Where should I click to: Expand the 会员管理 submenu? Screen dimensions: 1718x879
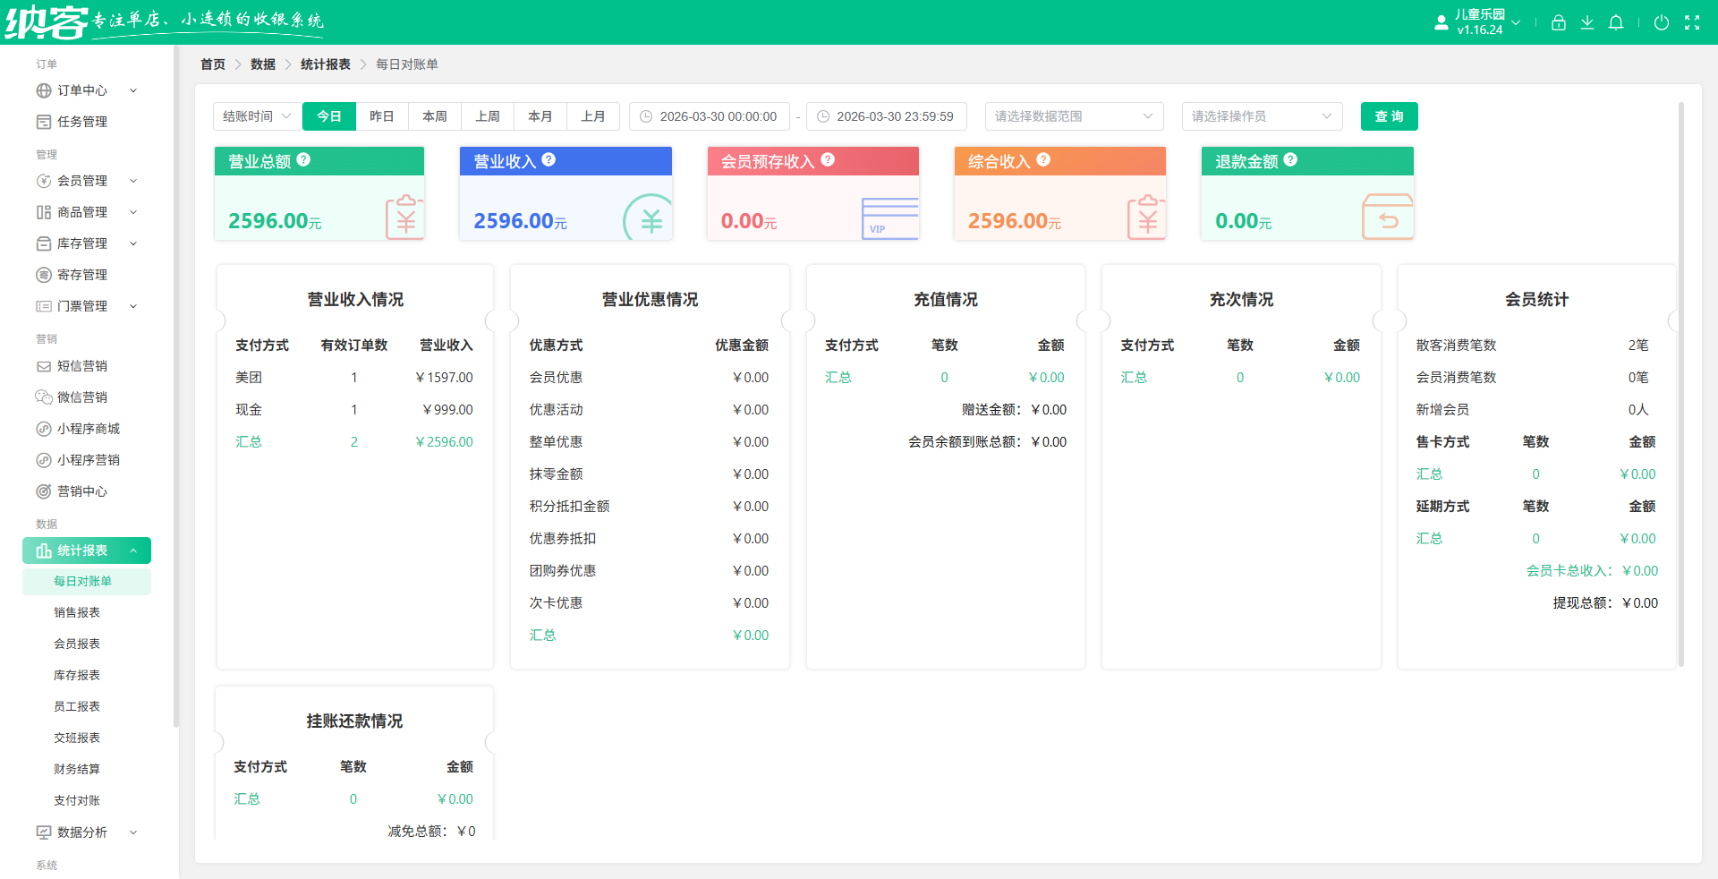[x=133, y=181]
